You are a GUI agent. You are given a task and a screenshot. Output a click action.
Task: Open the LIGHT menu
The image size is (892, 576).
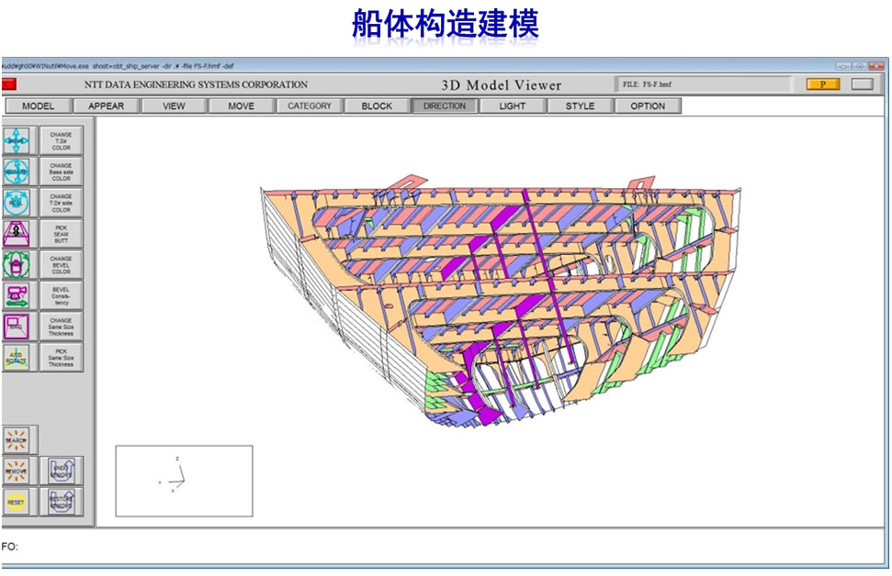[x=513, y=105]
